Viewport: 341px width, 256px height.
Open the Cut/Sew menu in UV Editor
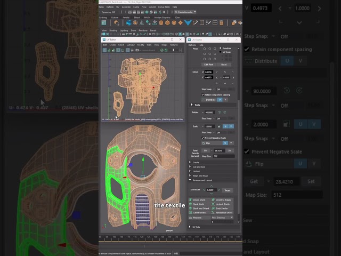(131, 45)
